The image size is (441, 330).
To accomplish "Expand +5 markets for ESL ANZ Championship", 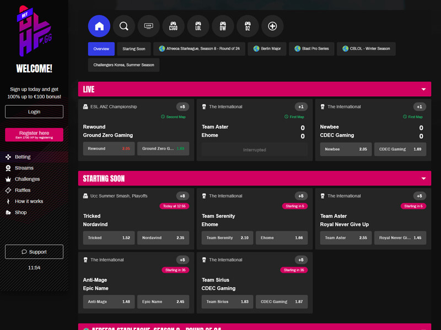I will [x=182, y=107].
